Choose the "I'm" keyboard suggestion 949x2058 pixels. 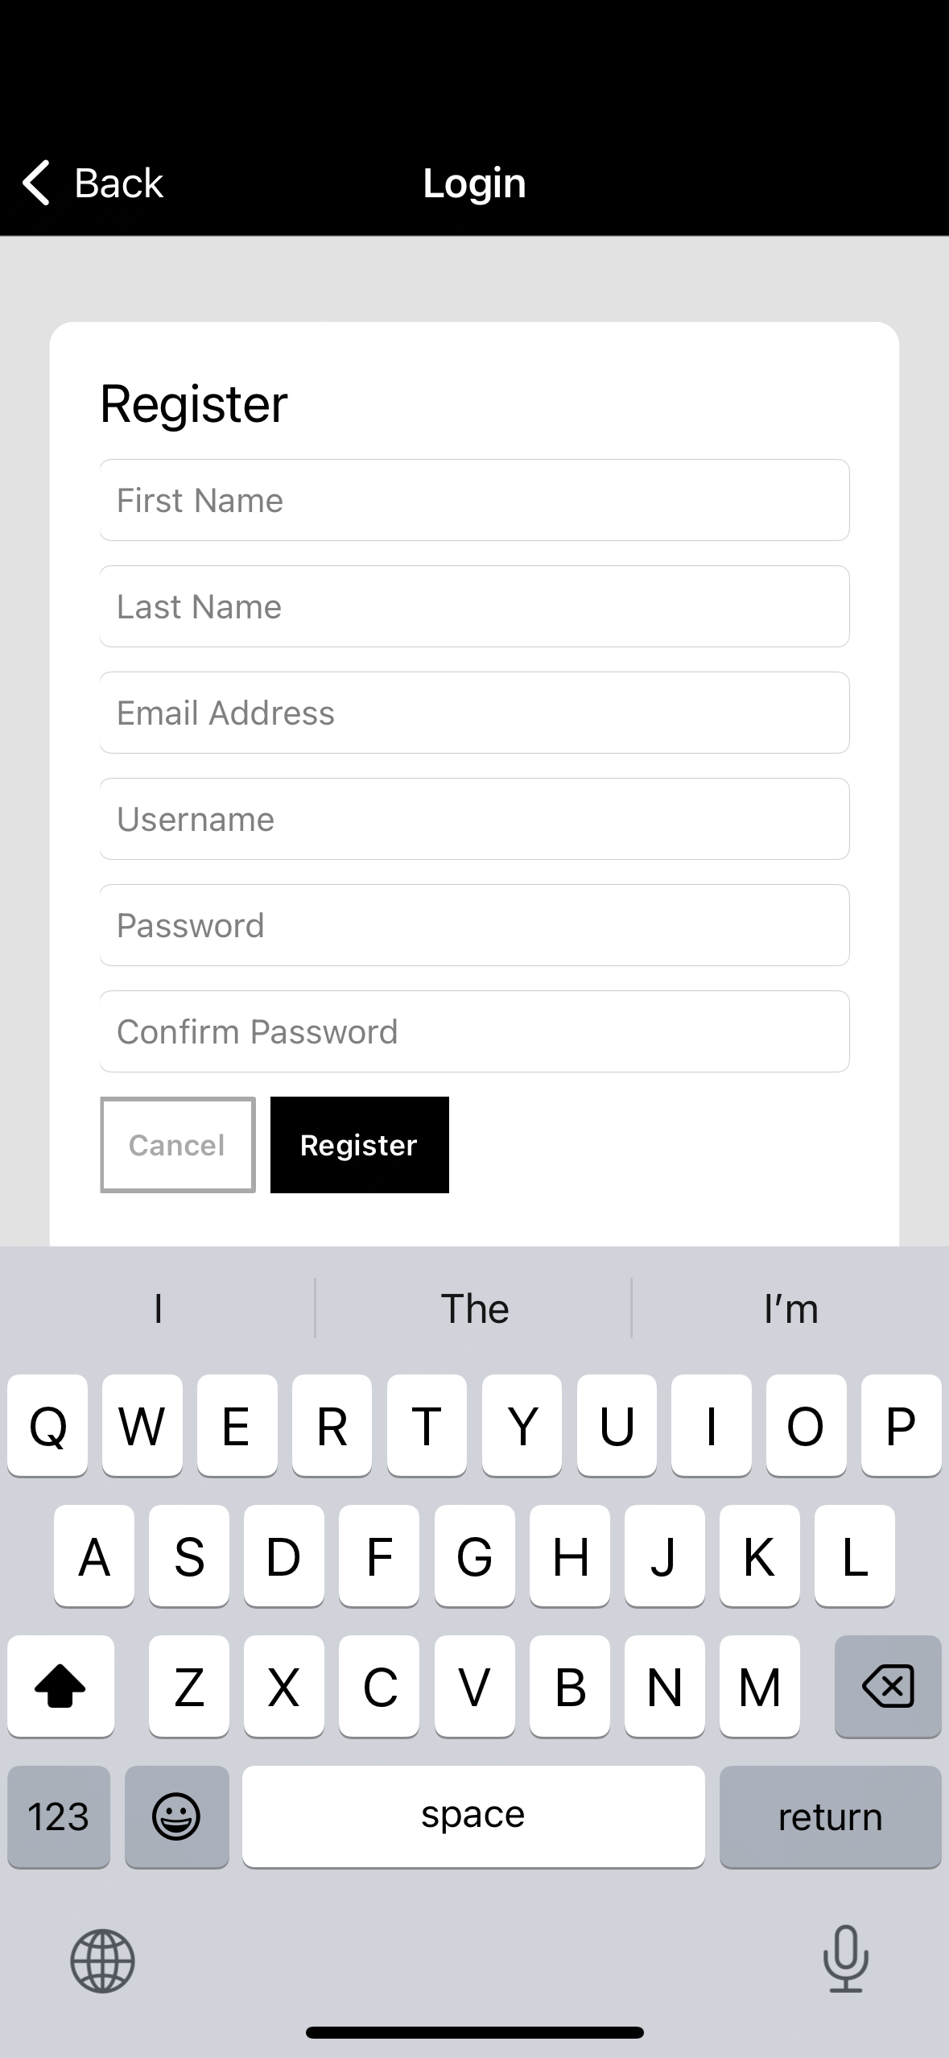coord(790,1308)
